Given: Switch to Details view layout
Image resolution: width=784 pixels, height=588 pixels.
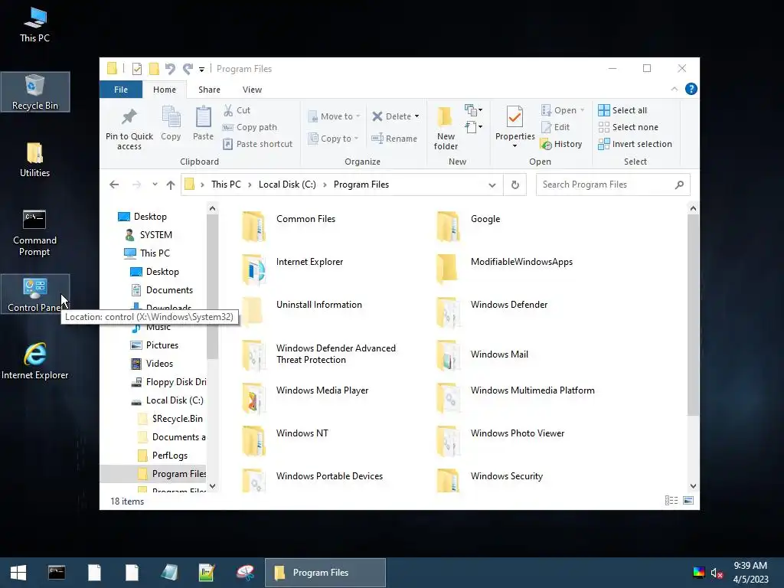Looking at the screenshot, I should tap(671, 501).
